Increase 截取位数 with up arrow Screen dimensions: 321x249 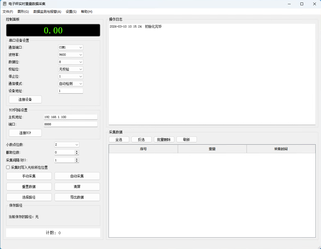[77, 151]
